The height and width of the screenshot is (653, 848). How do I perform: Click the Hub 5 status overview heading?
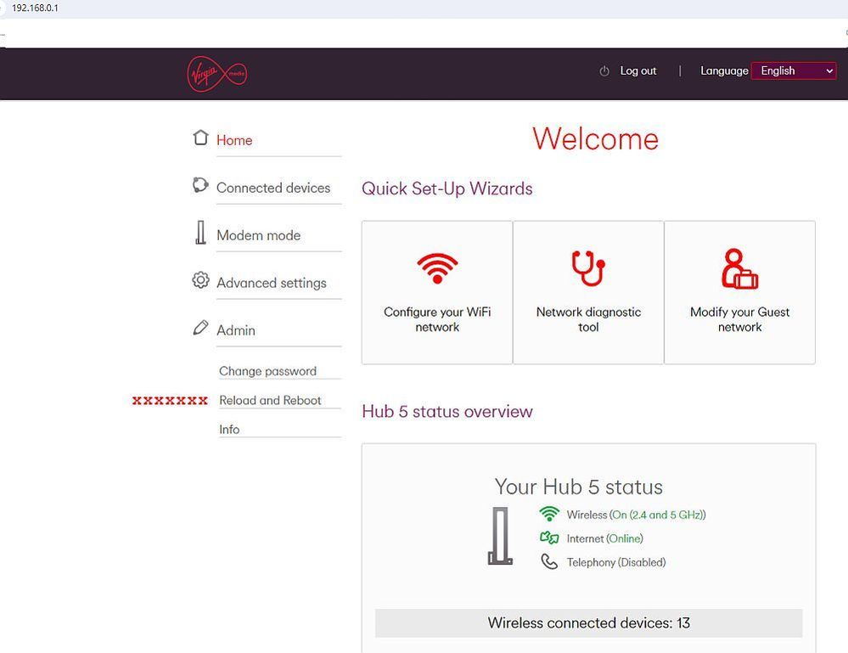click(x=447, y=412)
